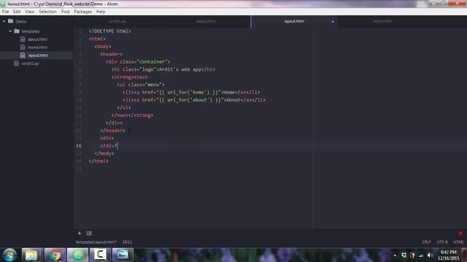Open the Packages menu
Image resolution: width=467 pixels, height=262 pixels.
(x=82, y=12)
